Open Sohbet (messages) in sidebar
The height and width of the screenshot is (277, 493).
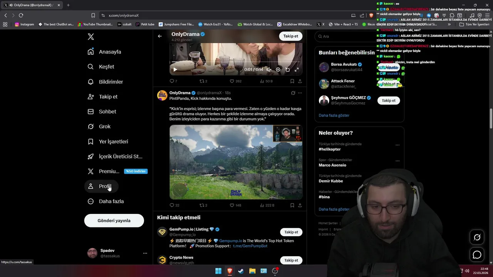102,112
